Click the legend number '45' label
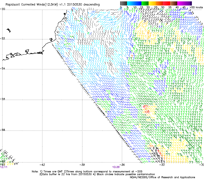This screenshot has height=179, width=204. pyautogui.click(x=184, y=7)
